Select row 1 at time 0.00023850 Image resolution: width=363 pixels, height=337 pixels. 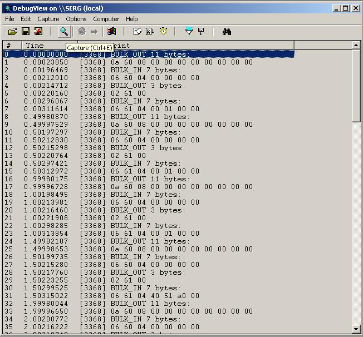(x=149, y=62)
